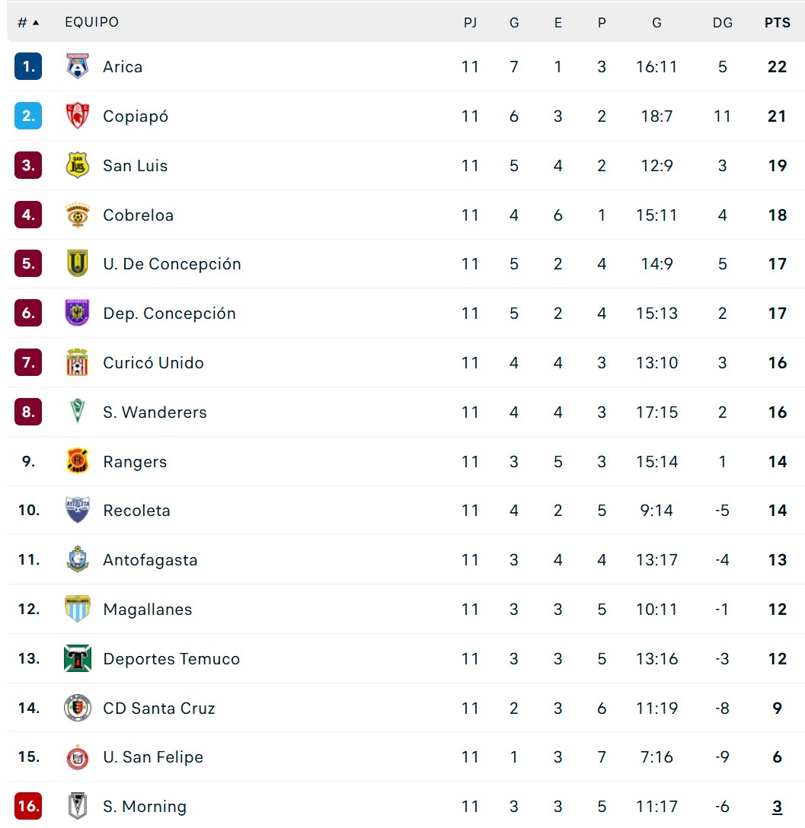
Task: Click the Copiapó club logo
Action: tap(77, 116)
